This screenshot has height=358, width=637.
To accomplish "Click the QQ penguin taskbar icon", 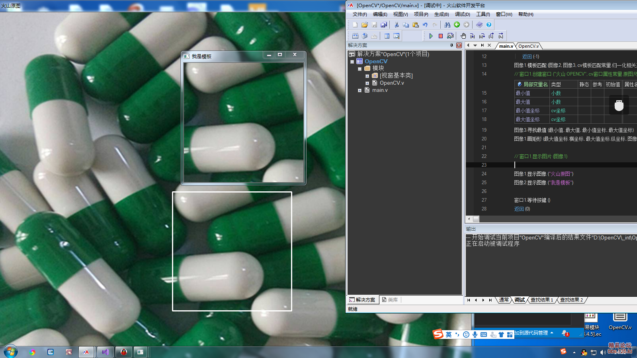I will (x=124, y=352).
